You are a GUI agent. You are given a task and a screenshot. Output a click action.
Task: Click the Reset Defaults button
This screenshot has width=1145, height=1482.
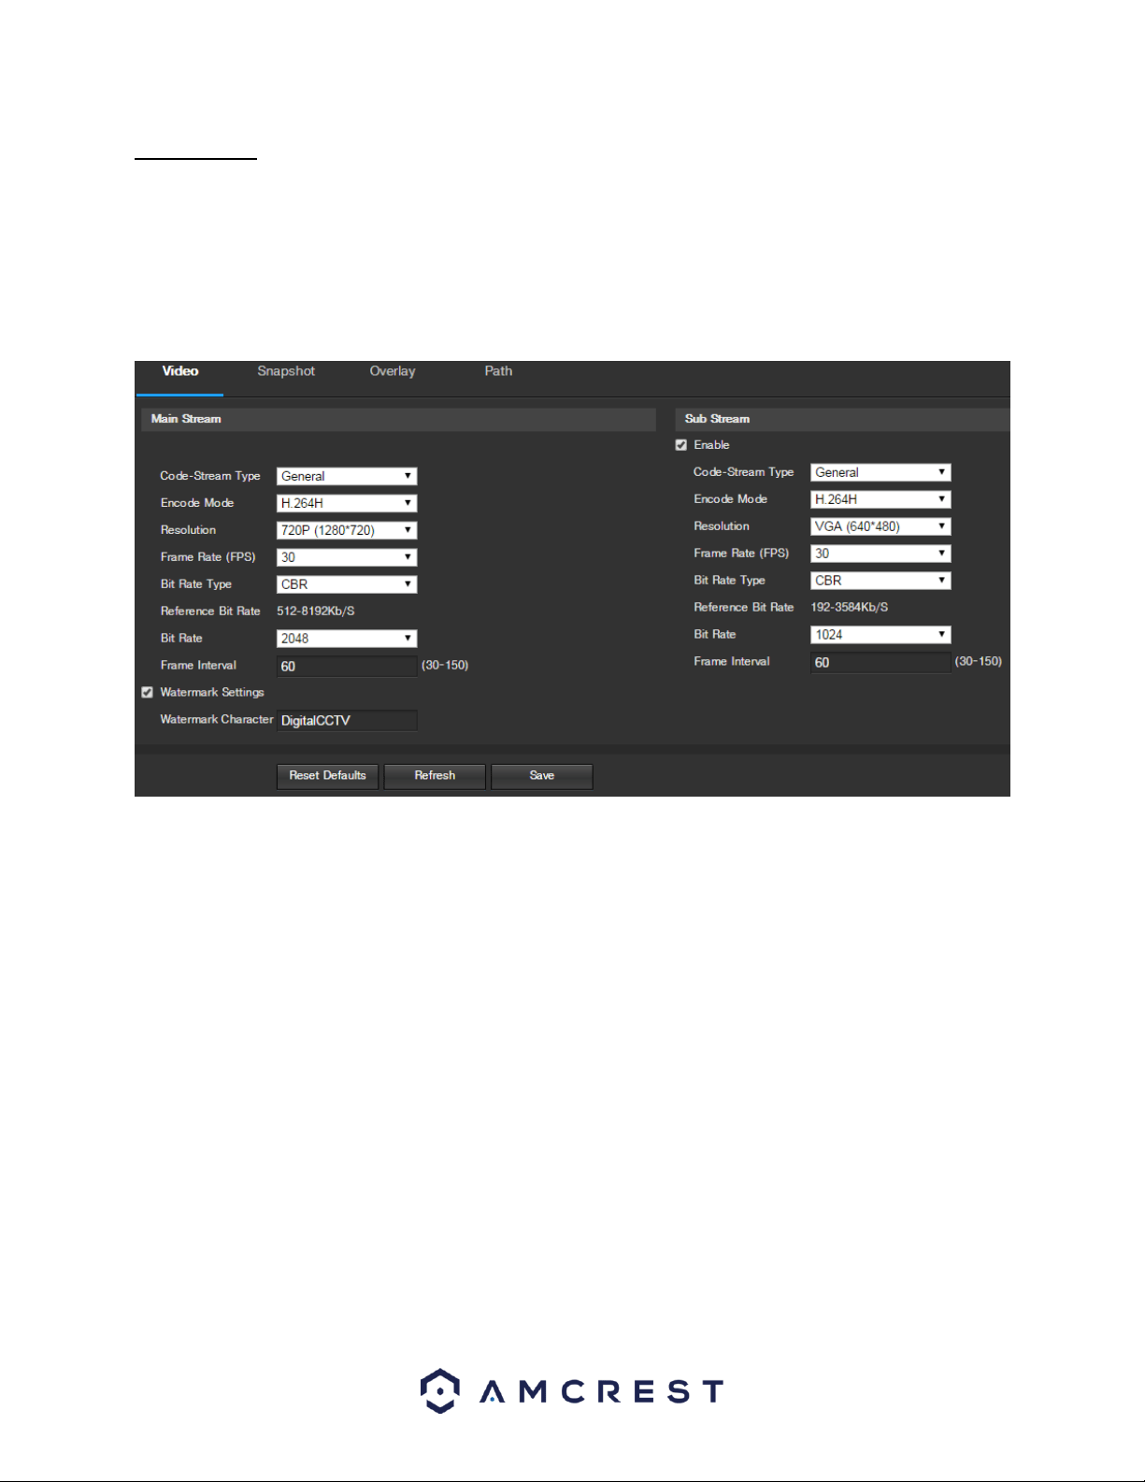tap(327, 776)
